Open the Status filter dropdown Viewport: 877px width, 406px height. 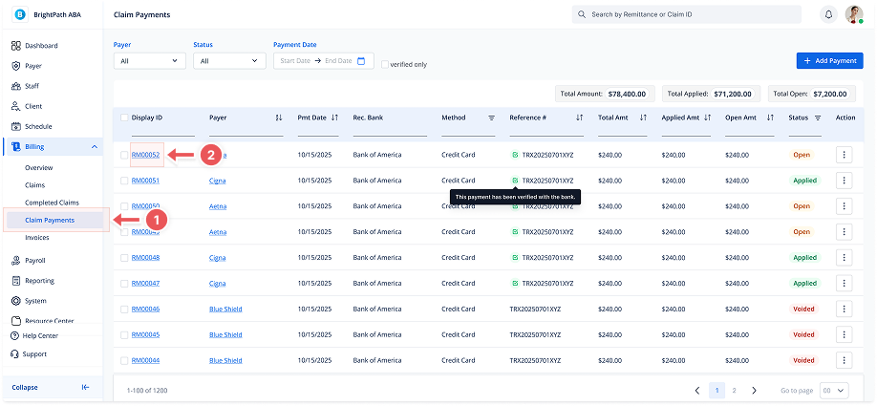(229, 61)
